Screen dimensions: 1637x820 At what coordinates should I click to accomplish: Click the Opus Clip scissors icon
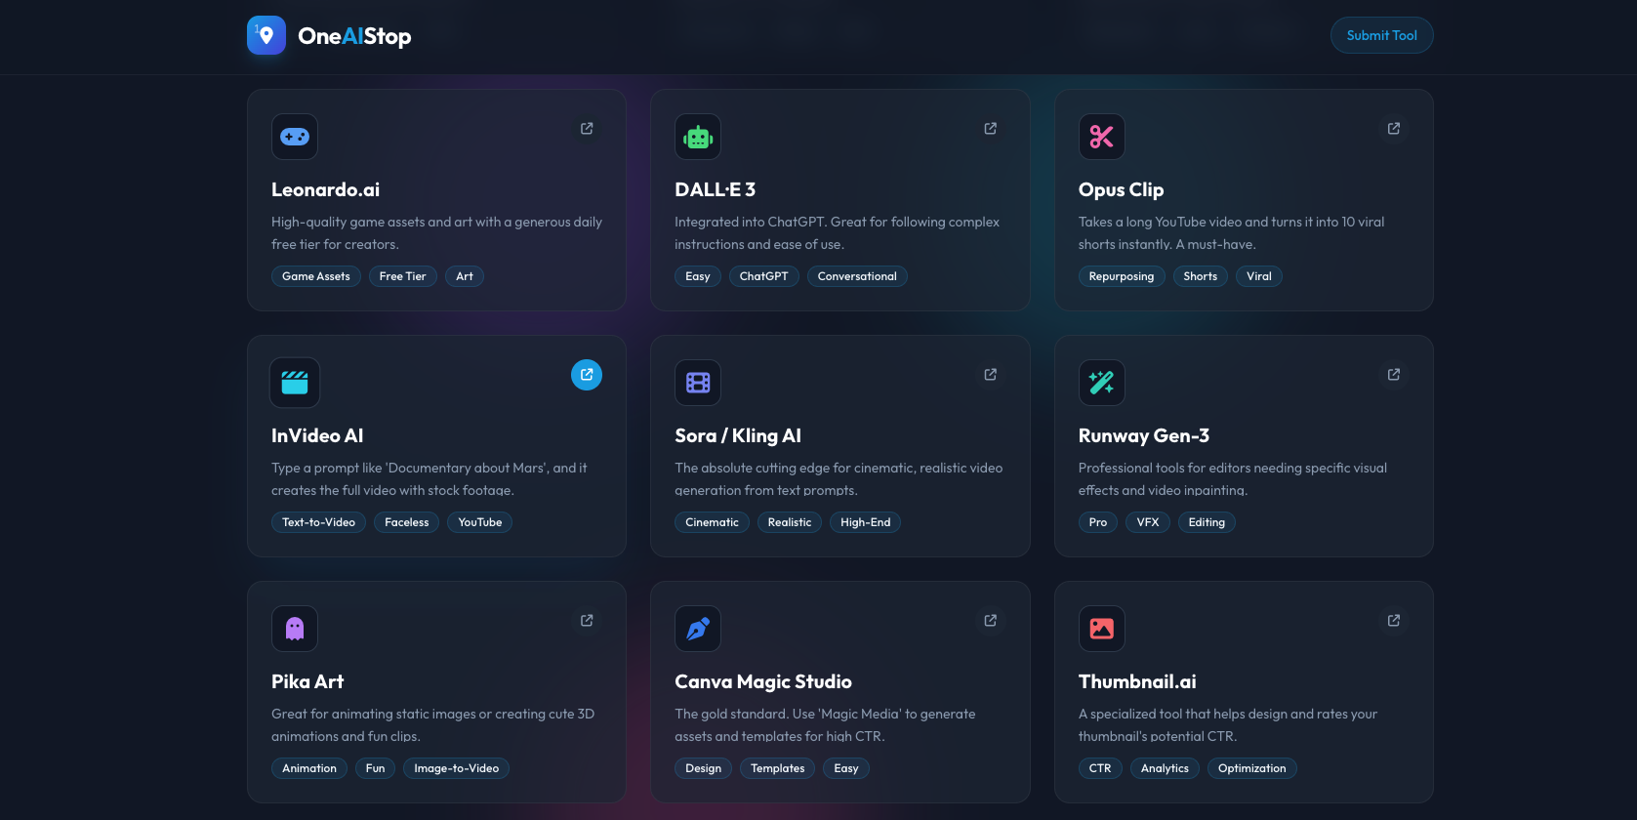pyautogui.click(x=1102, y=137)
